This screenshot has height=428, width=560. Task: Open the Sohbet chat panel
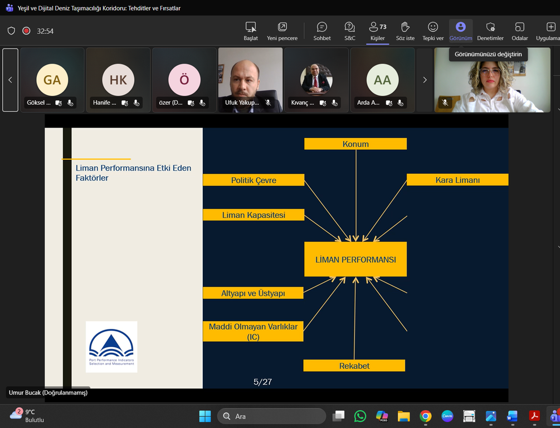322,31
